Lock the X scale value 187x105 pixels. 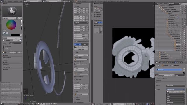tap(87, 27)
